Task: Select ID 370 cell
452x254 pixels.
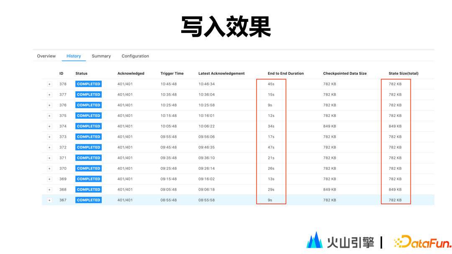Action: pyautogui.click(x=63, y=168)
